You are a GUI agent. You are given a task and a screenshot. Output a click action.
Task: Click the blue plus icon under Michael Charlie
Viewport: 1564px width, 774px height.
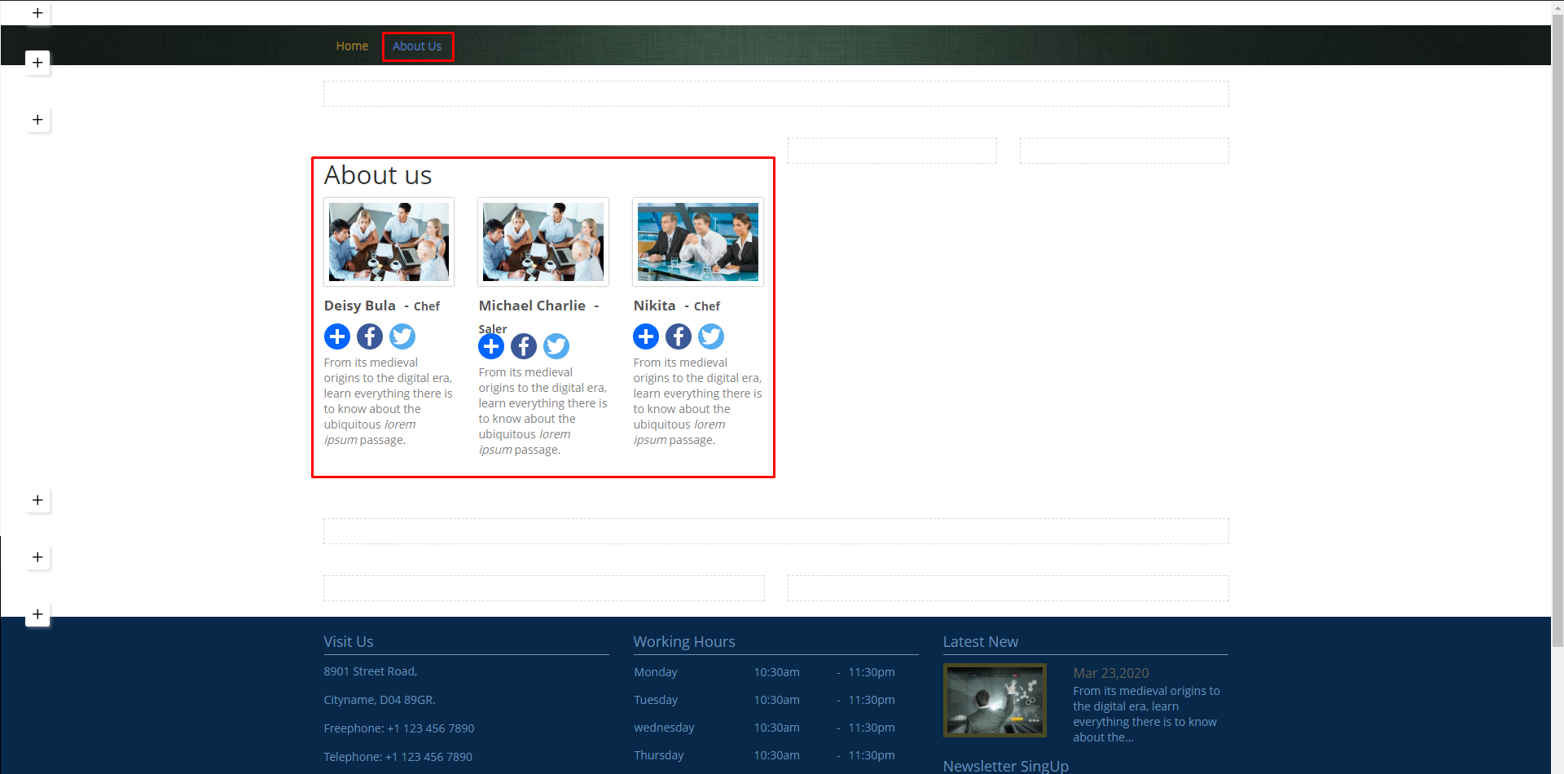tap(491, 346)
